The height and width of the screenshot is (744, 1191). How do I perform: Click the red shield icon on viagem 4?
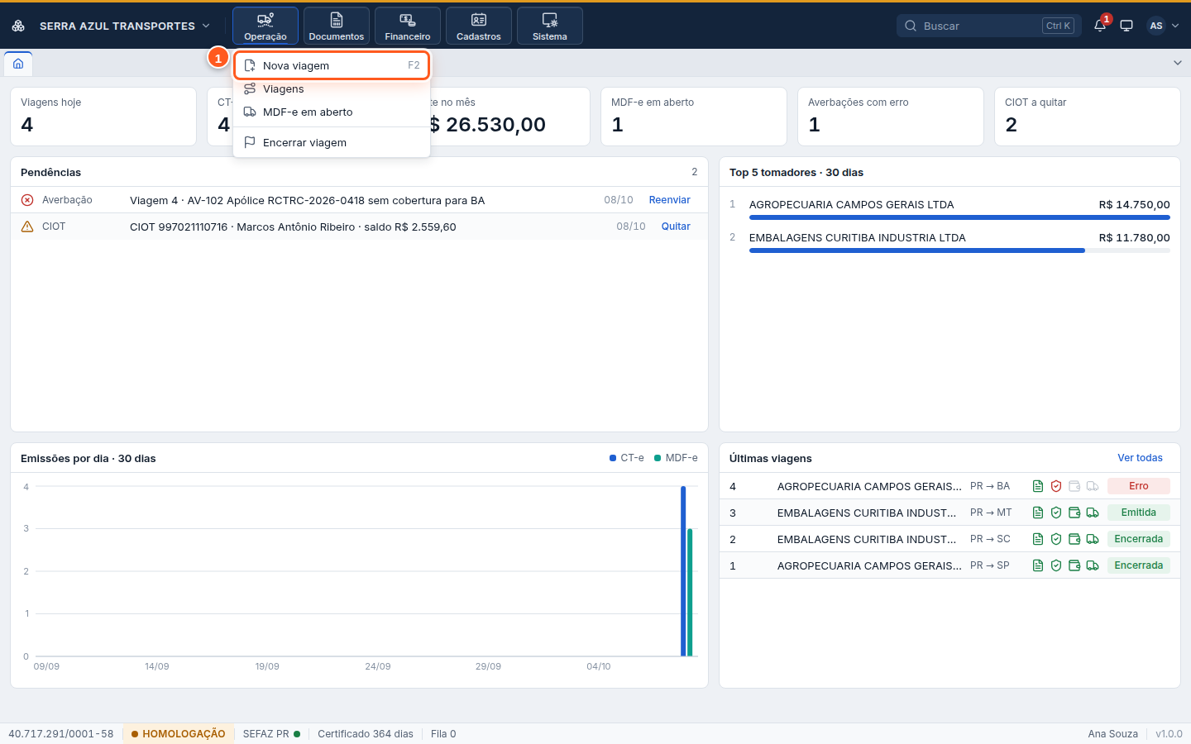1056,486
